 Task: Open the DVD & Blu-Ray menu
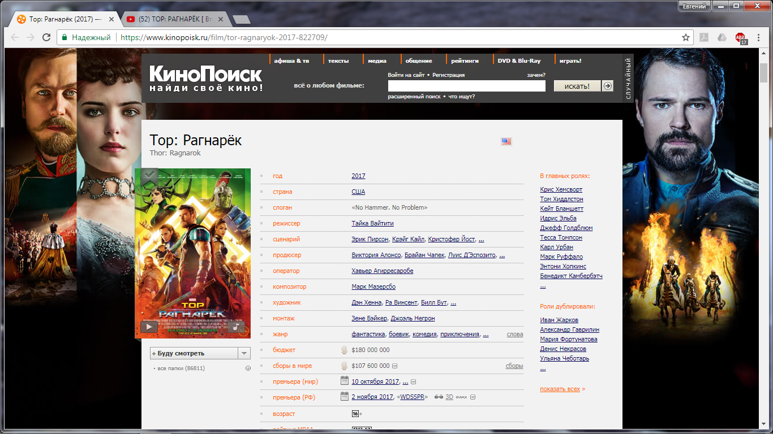(x=519, y=60)
